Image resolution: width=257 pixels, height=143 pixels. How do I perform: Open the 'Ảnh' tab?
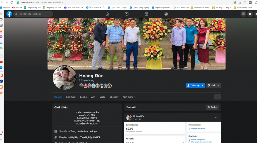coord(93,97)
